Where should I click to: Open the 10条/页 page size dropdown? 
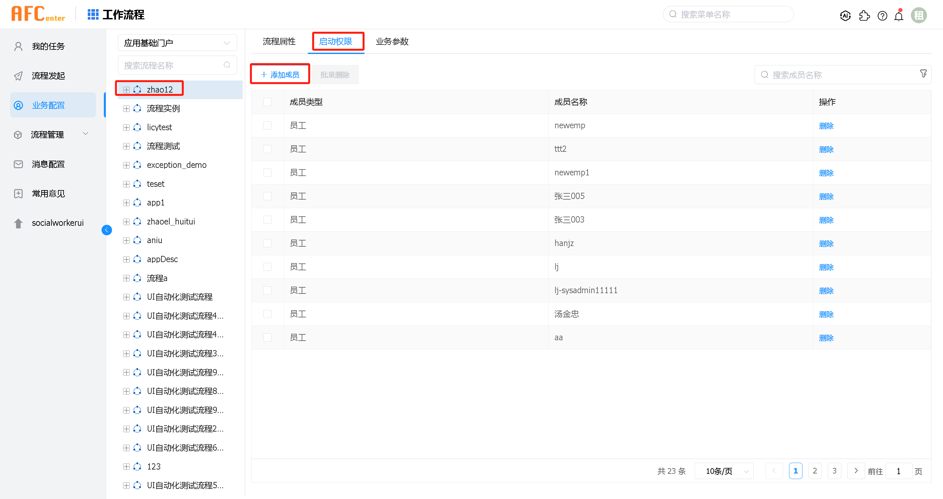point(724,471)
